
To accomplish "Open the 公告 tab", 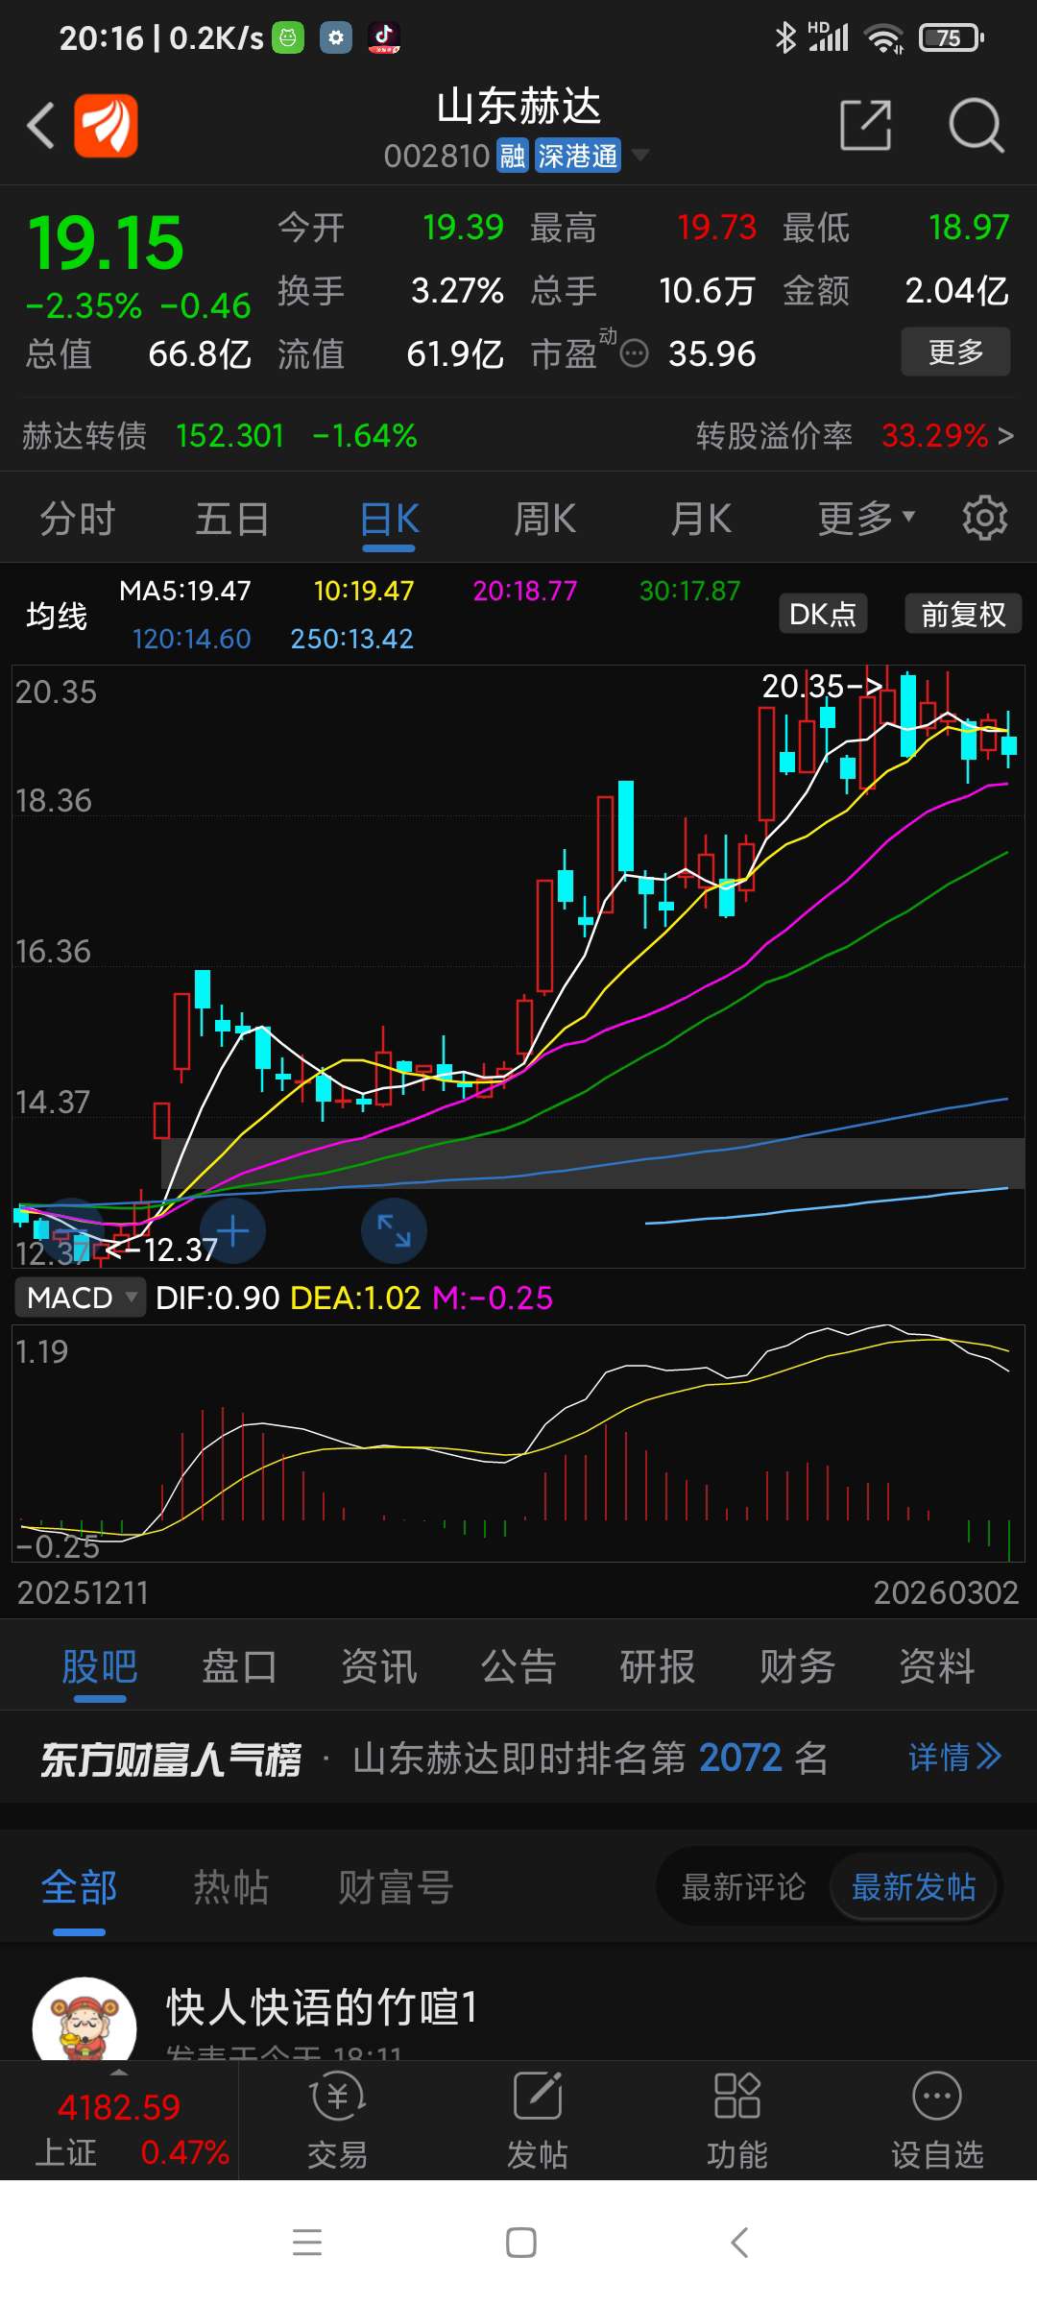I will [518, 1666].
